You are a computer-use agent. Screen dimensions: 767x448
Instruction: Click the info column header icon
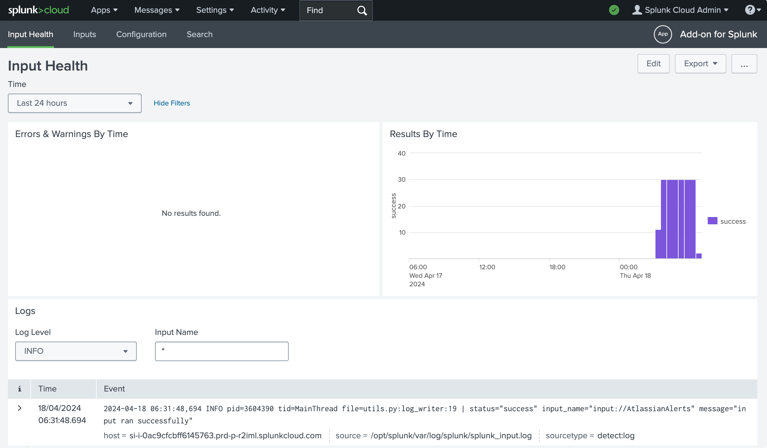click(19, 389)
